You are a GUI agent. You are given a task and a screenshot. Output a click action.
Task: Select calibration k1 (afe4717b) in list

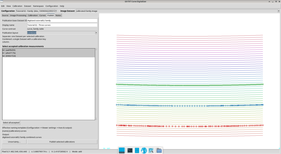point(49,53)
